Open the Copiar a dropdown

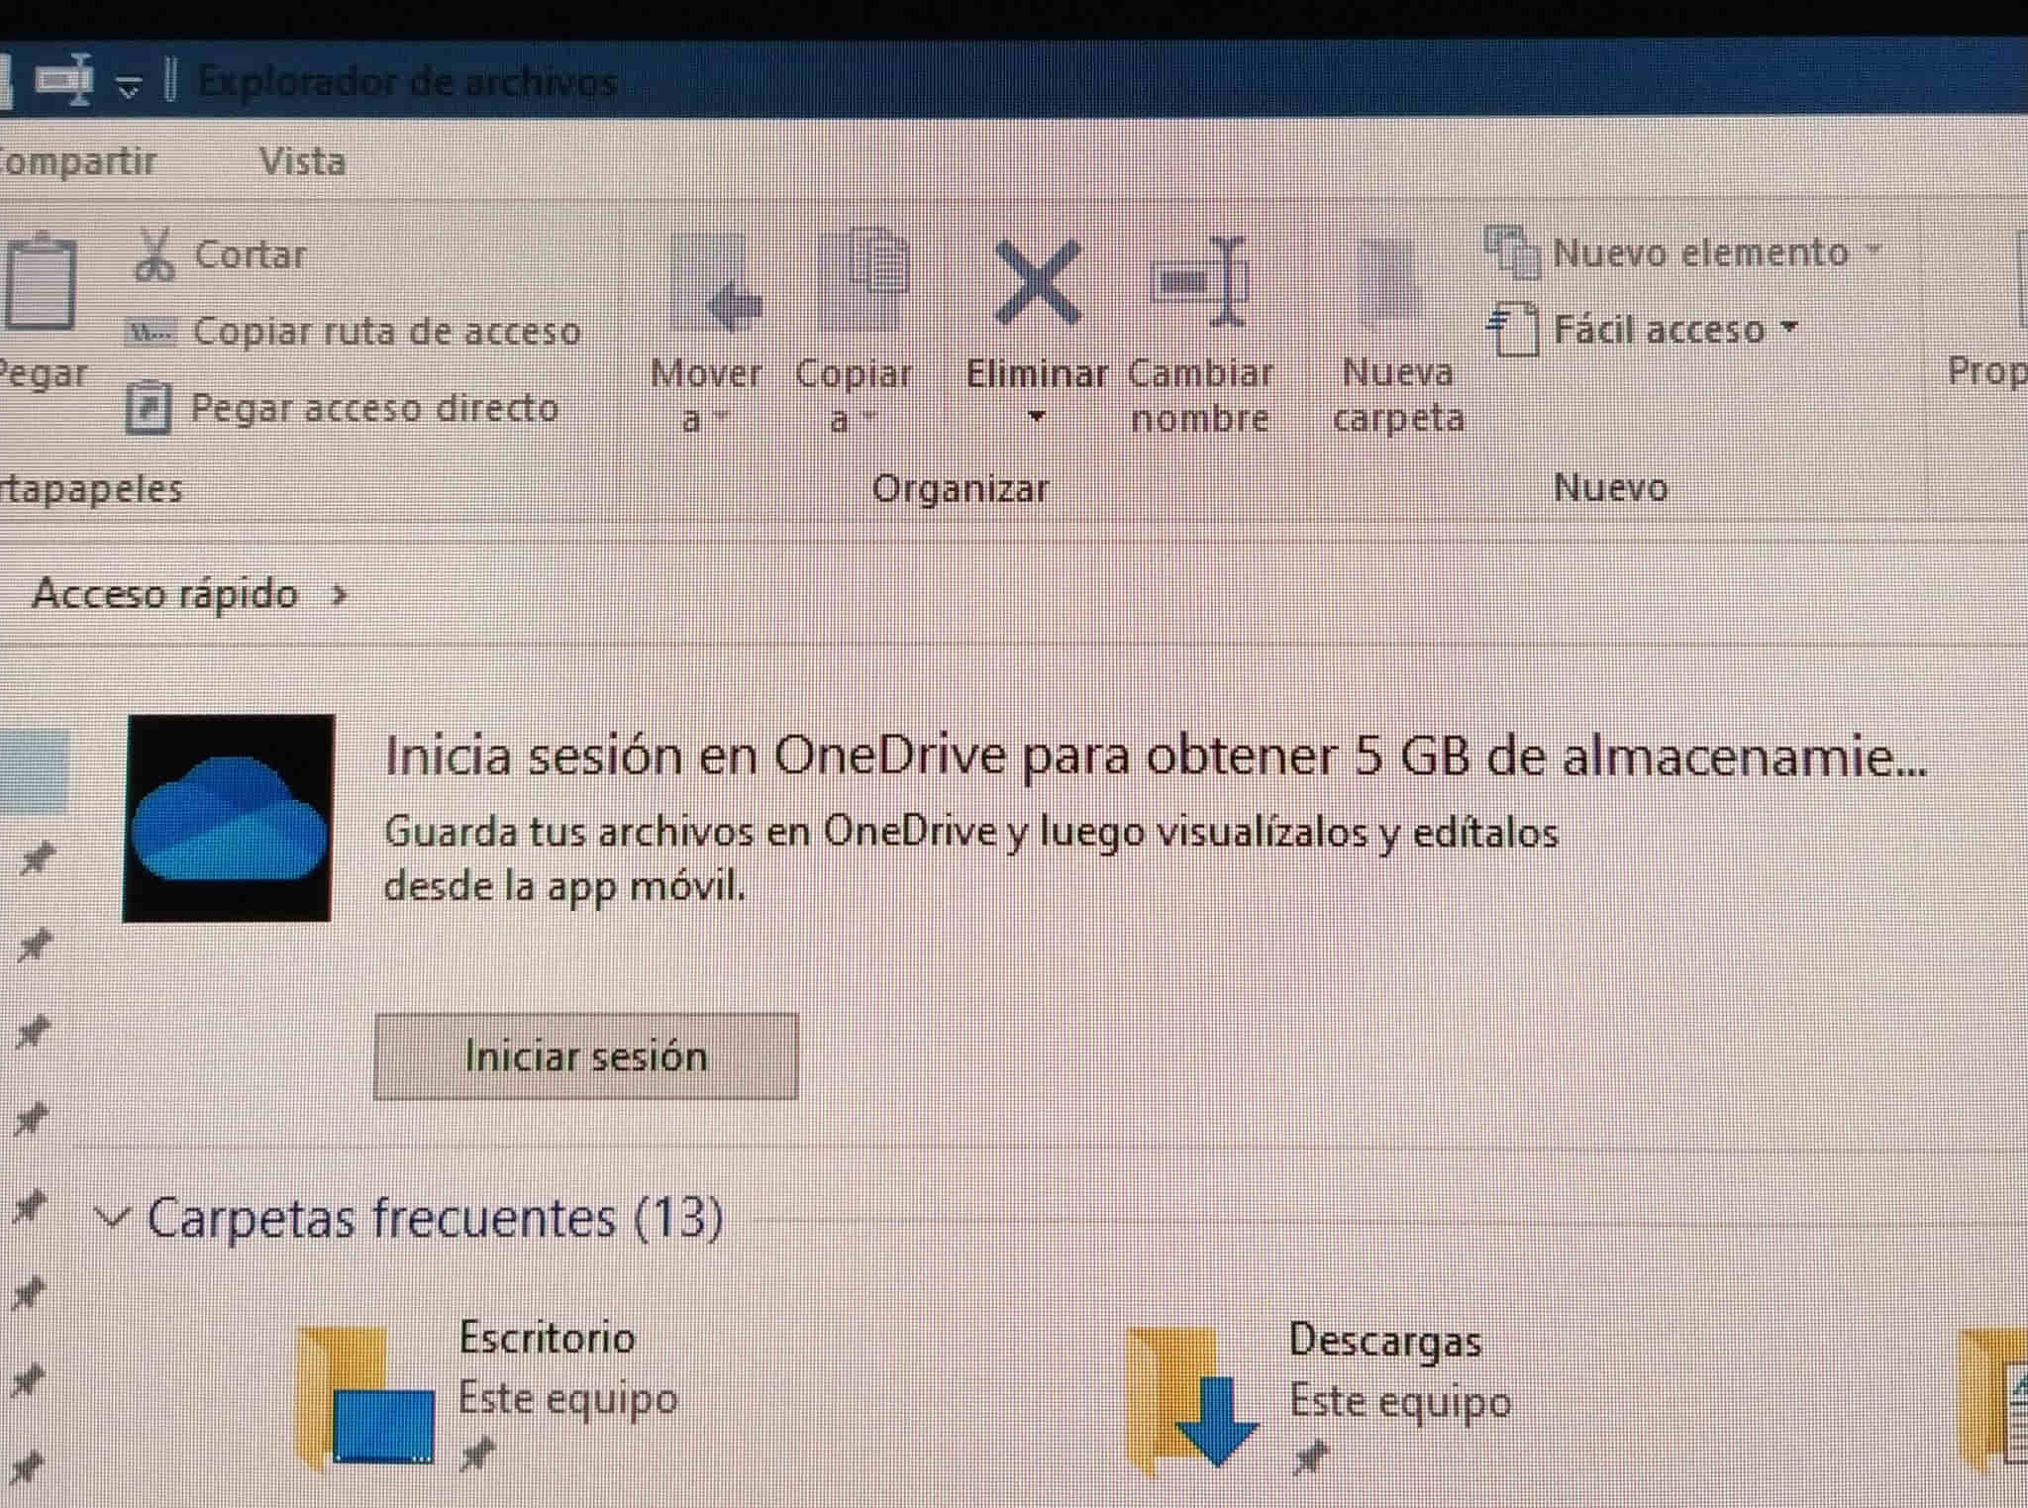pyautogui.click(x=854, y=337)
